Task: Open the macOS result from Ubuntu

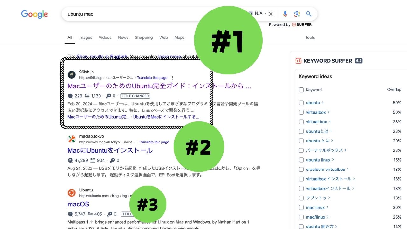Action: coord(78,204)
